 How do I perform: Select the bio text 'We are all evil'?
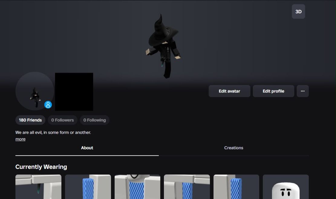point(28,133)
